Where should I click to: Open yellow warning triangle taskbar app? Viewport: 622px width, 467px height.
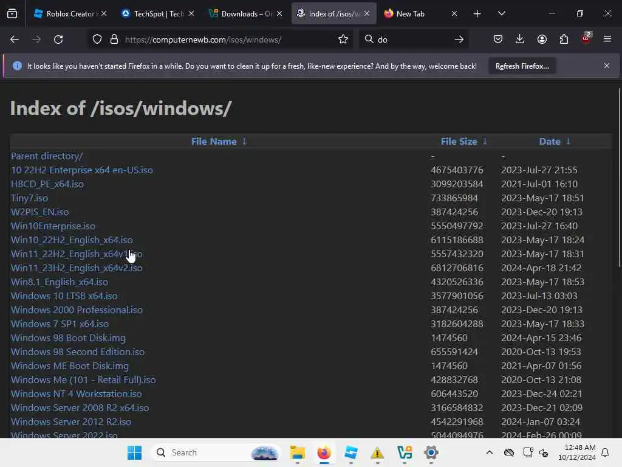pos(377,452)
